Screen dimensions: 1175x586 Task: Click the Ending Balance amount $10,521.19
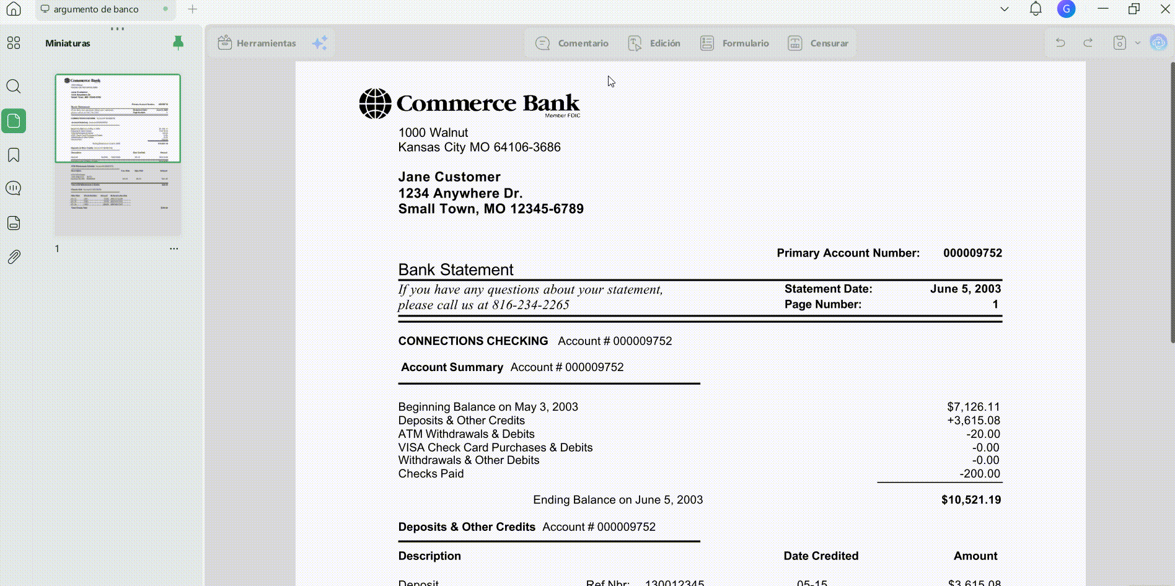coord(971,500)
